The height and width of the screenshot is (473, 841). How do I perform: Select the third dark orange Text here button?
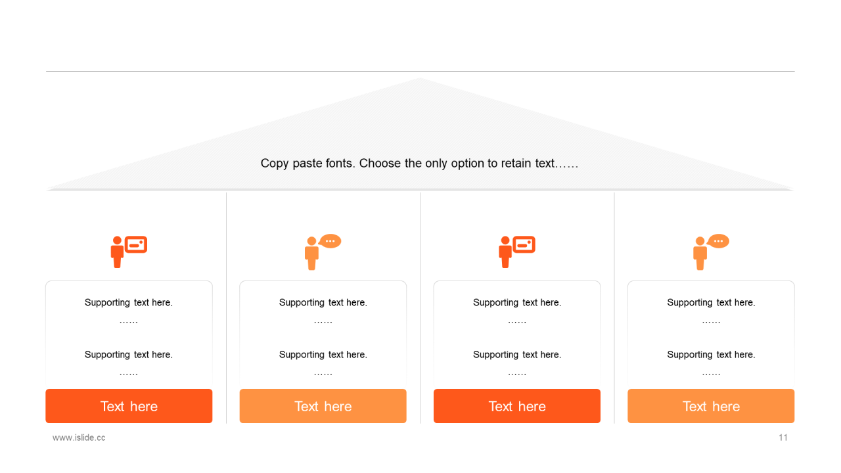click(x=517, y=406)
